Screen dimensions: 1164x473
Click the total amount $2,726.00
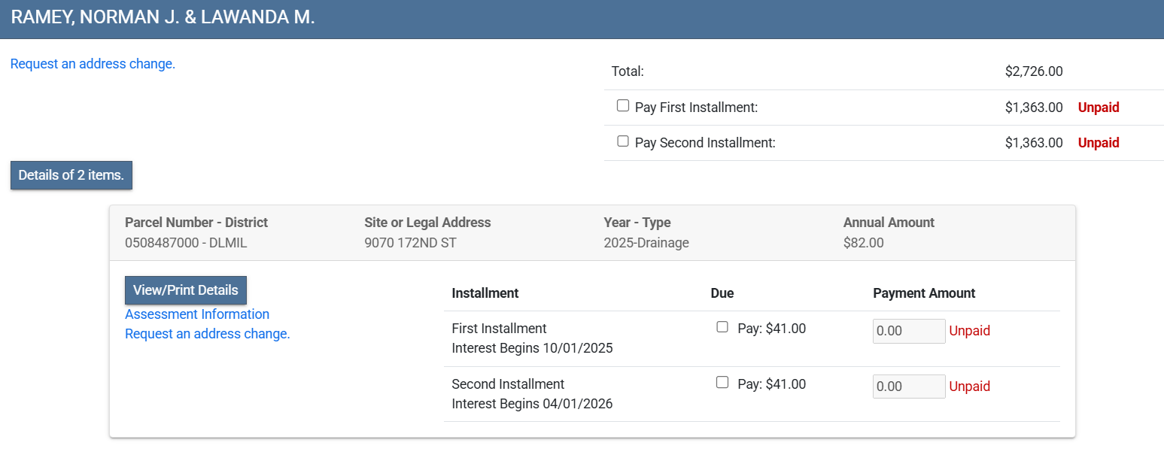[1033, 71]
